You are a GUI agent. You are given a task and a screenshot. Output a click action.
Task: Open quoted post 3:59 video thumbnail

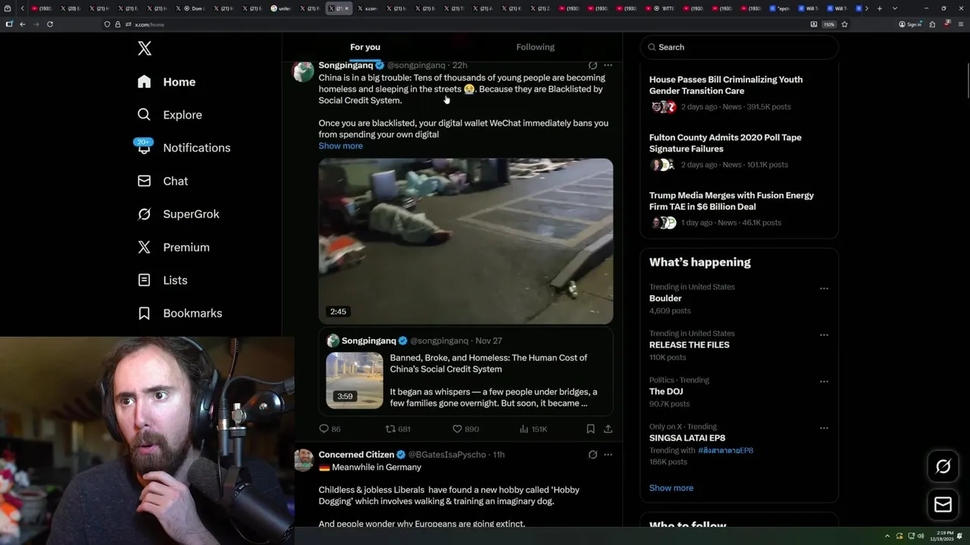click(x=355, y=380)
